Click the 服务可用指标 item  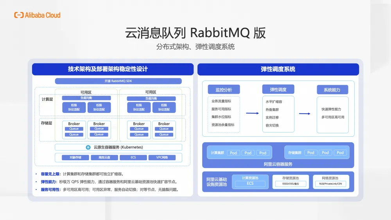click(x=221, y=109)
